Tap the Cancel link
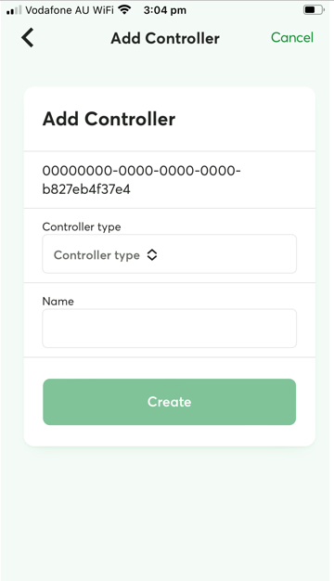 (x=292, y=37)
